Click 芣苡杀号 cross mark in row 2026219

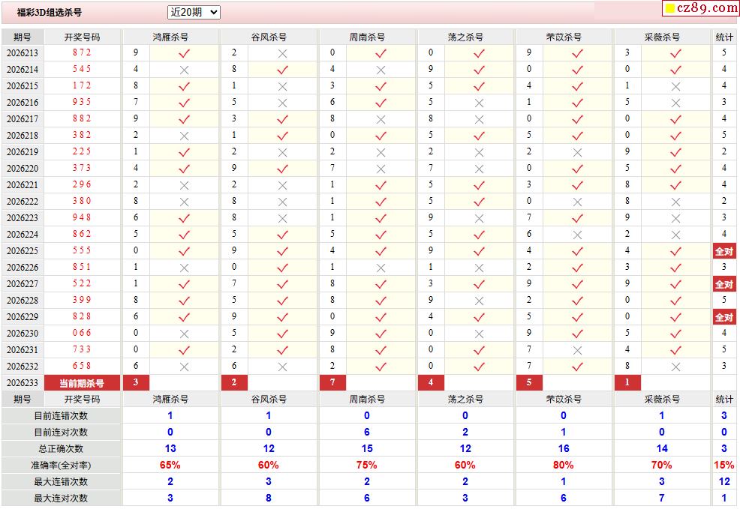click(576, 153)
